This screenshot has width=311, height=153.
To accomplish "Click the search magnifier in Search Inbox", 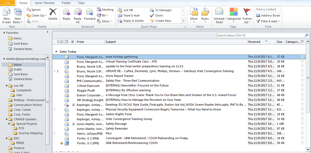I will tap(307, 35).
